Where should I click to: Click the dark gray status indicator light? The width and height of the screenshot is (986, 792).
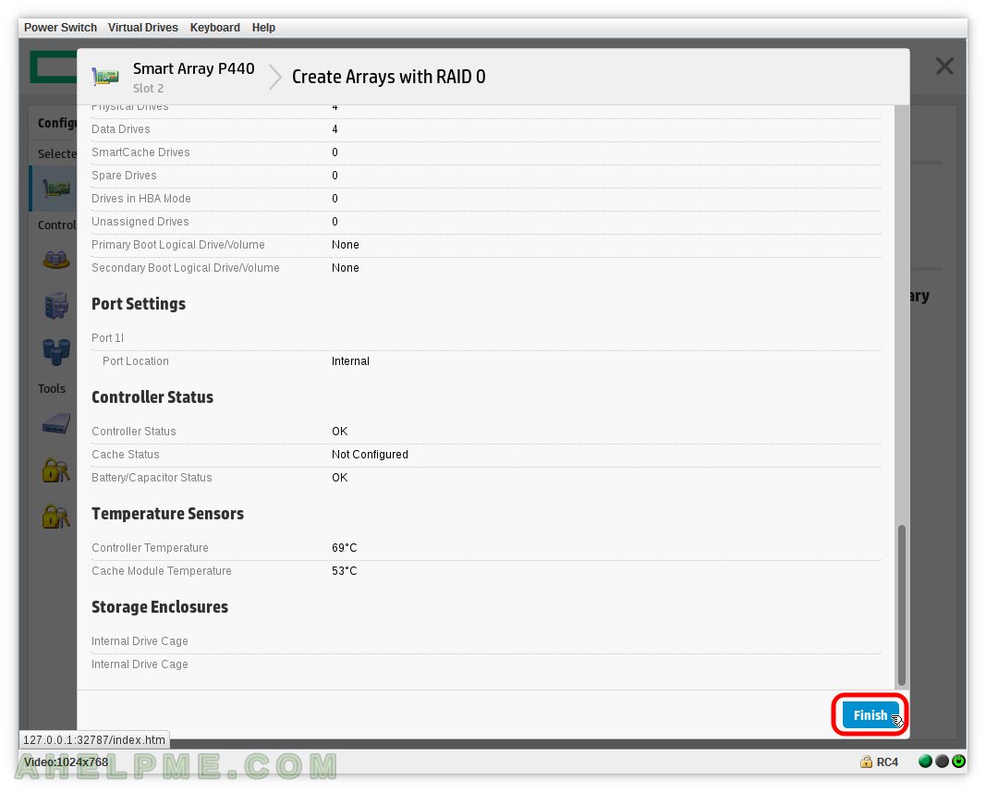[942, 762]
